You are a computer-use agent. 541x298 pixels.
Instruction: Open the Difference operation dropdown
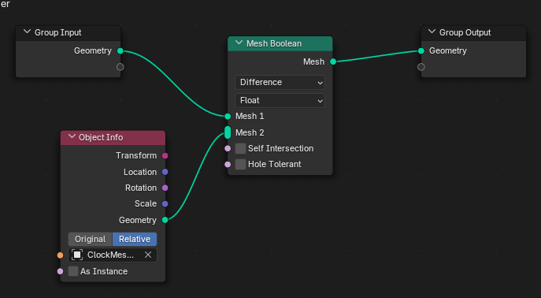[x=280, y=82]
